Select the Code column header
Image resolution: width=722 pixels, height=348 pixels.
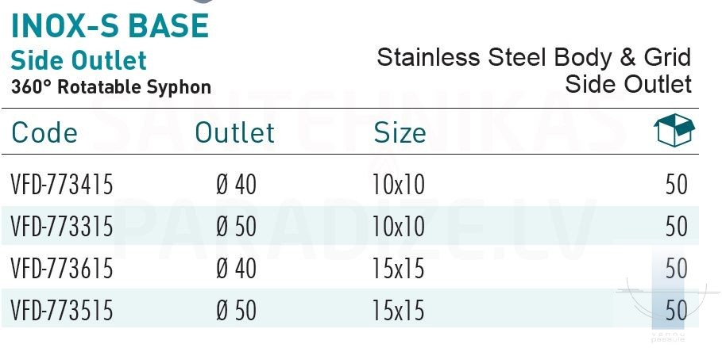[x=44, y=132]
